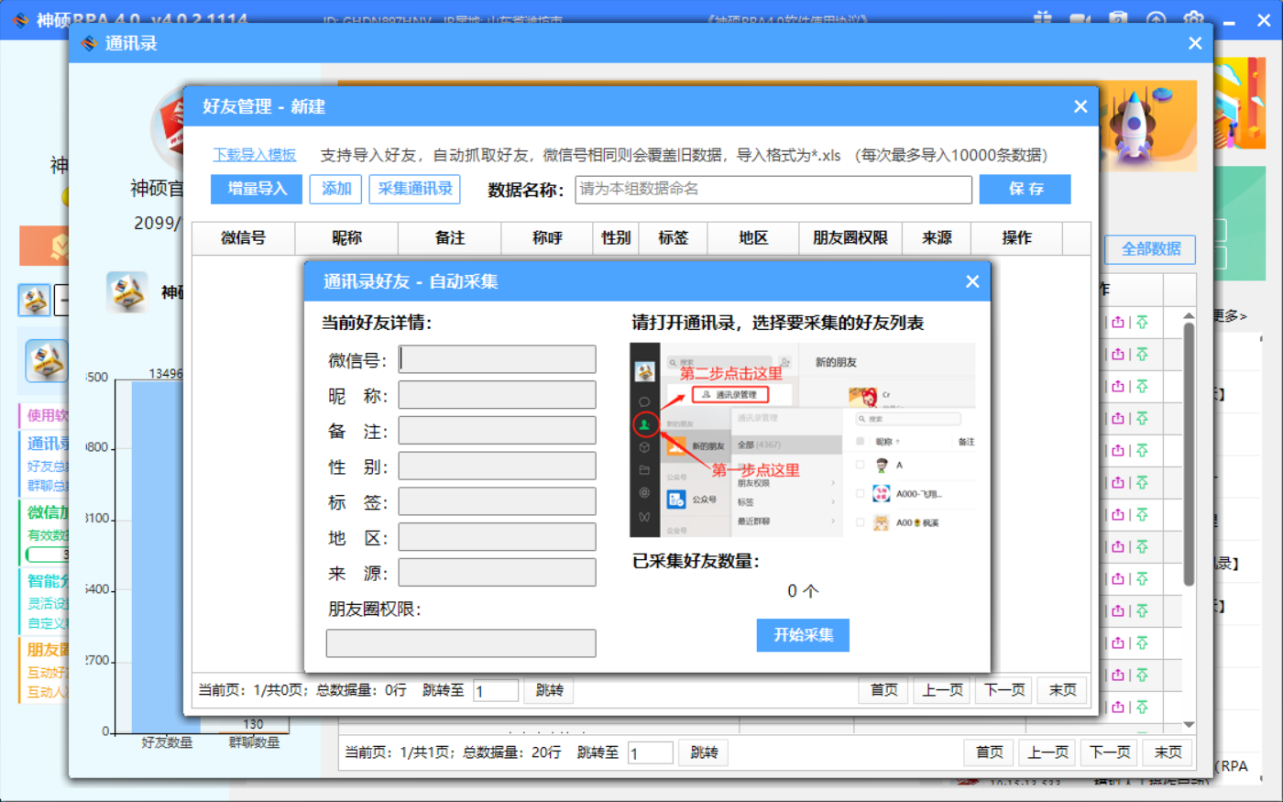The image size is (1283, 802).
Task: Click the 称呼 column header
Action: 547,237
